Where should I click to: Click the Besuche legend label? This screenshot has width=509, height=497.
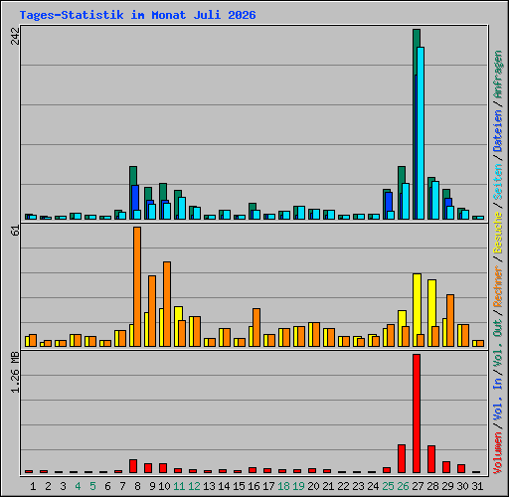coord(498,233)
